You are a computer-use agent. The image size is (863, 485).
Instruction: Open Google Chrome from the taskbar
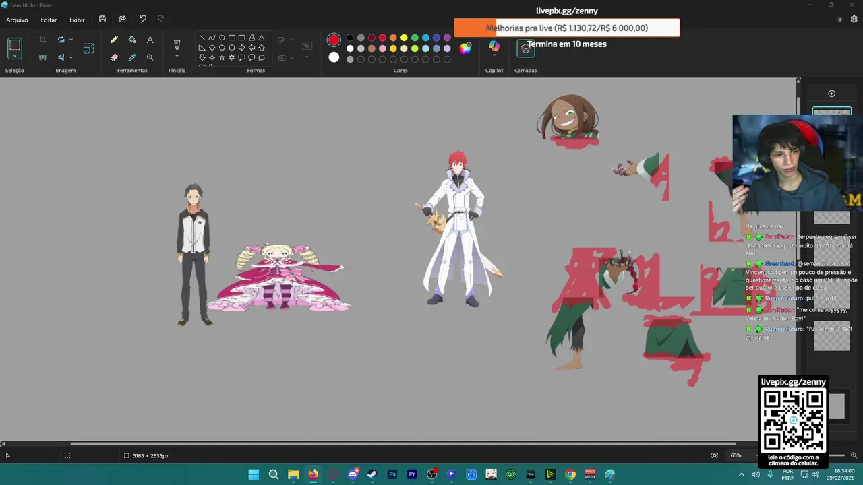point(570,474)
